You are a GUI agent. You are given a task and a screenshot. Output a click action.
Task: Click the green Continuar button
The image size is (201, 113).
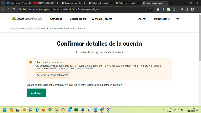click(36, 93)
